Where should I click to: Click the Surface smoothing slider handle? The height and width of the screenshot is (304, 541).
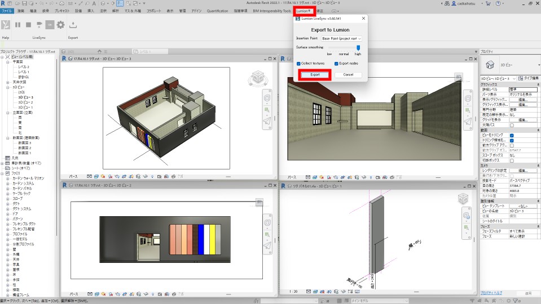click(358, 47)
